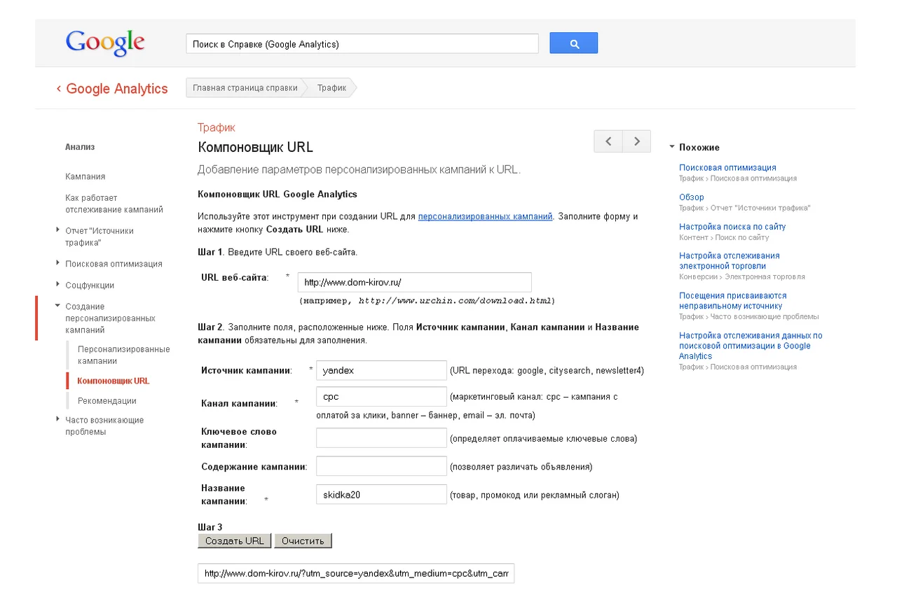Image resolution: width=897 pixels, height=597 pixels.
Task: Open Как работает отслеживание кампаний
Action: tap(114, 204)
